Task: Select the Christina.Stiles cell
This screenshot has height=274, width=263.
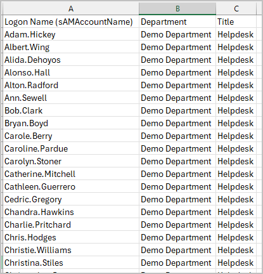Action: (x=71, y=263)
